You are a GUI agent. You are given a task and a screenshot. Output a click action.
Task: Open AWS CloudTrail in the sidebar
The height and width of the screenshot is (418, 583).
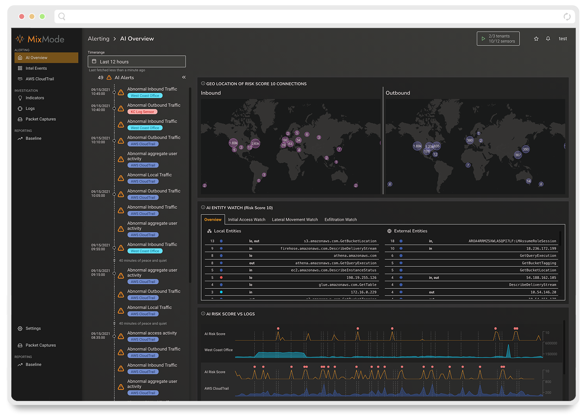[x=39, y=79]
